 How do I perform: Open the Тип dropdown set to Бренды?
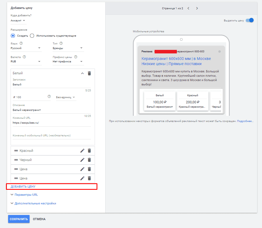[x=68, y=48]
